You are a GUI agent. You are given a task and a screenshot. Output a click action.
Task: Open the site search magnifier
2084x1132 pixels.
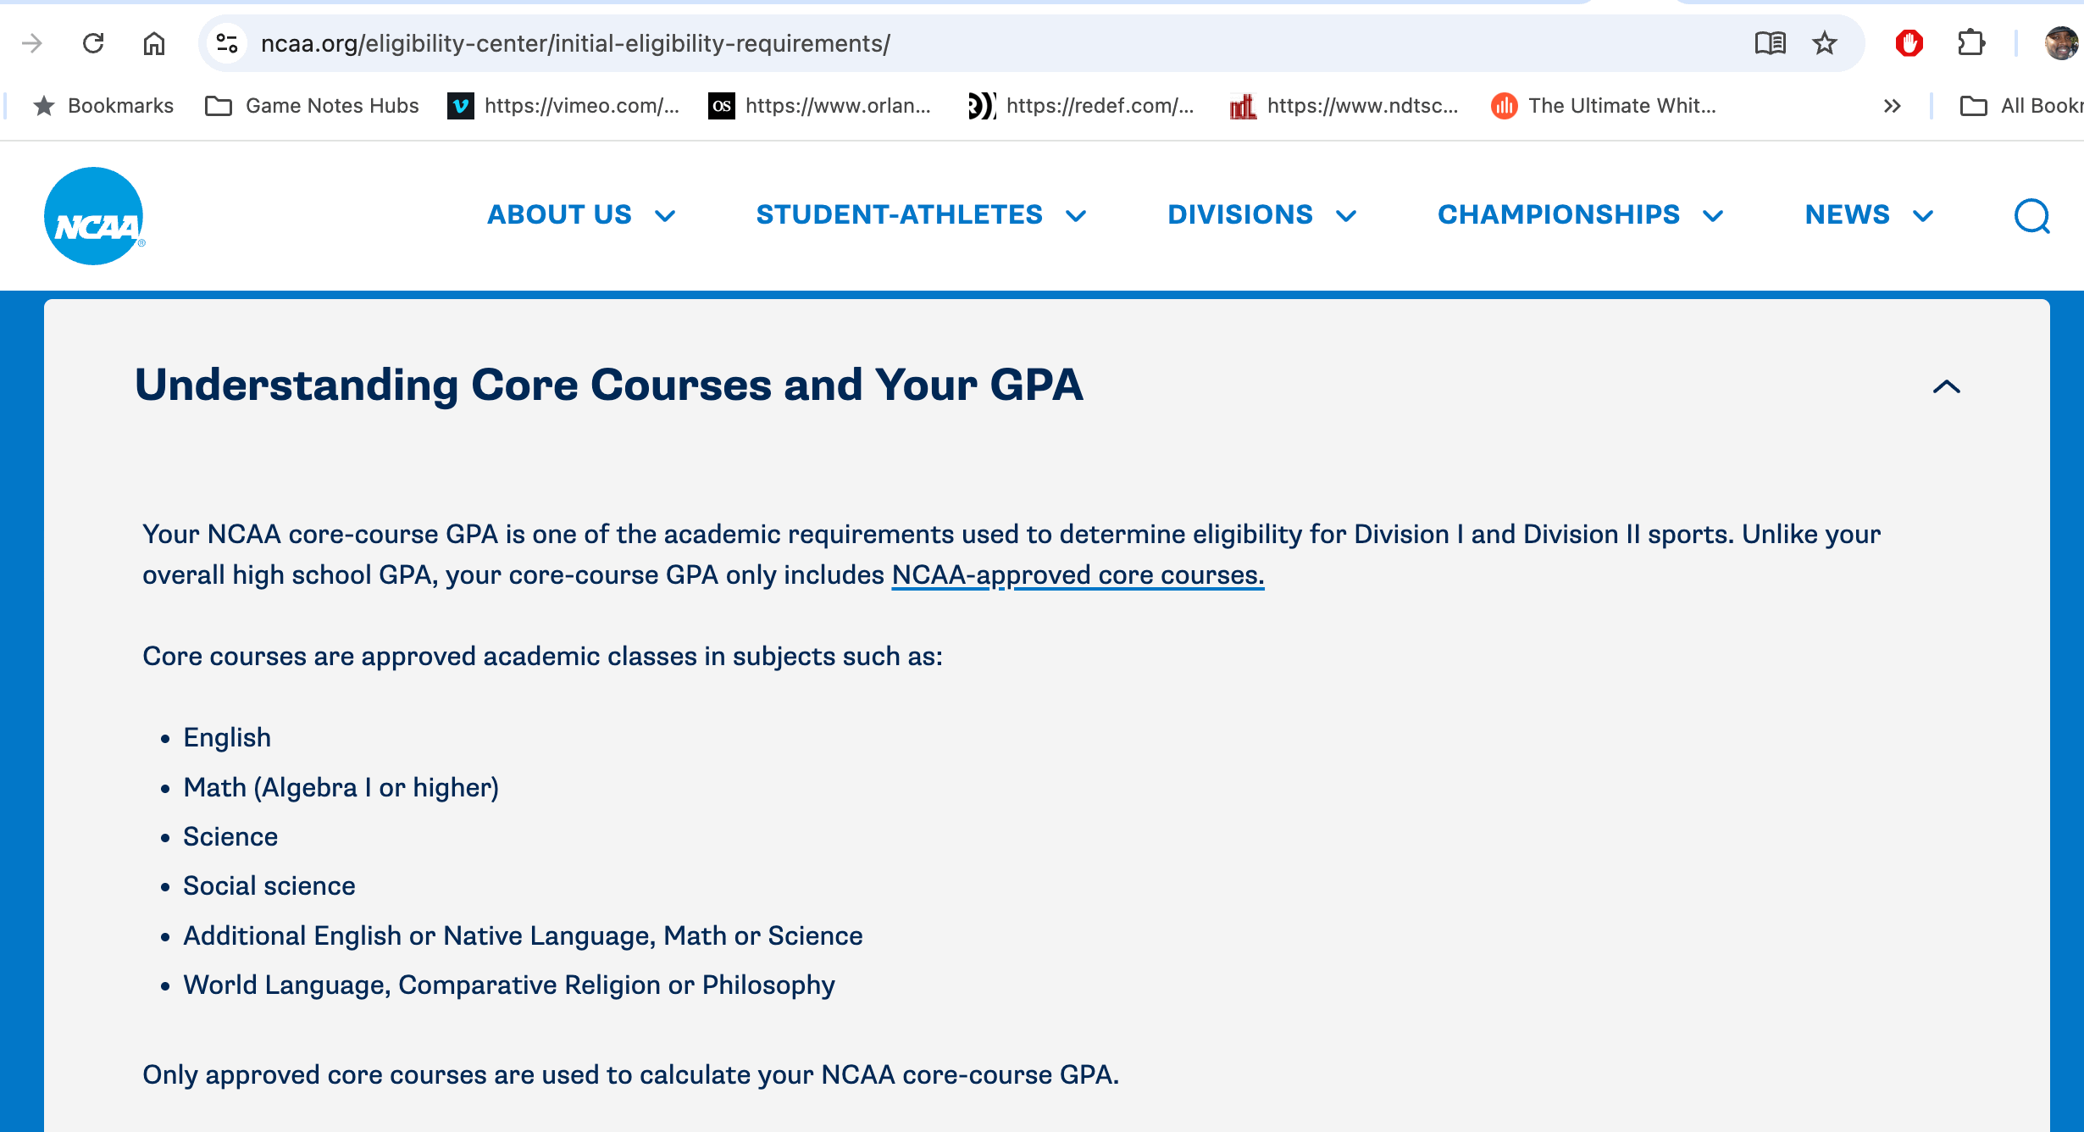(x=2031, y=215)
